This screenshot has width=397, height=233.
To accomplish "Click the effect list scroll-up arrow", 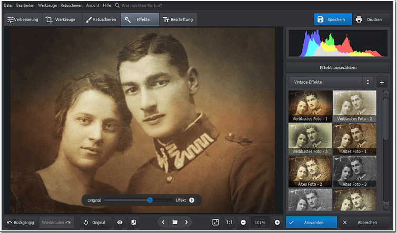I will click(x=386, y=94).
